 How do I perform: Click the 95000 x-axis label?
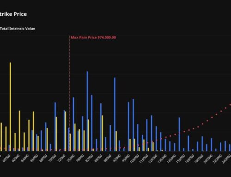click(x=126, y=158)
